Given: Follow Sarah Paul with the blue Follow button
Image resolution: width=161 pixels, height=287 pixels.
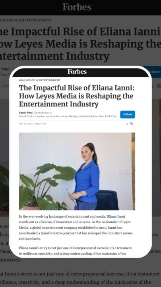Looking at the screenshot, I should click(x=128, y=114).
